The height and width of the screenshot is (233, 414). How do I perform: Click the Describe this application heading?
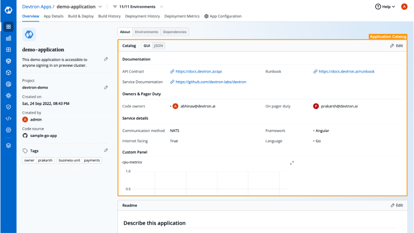pos(154,223)
